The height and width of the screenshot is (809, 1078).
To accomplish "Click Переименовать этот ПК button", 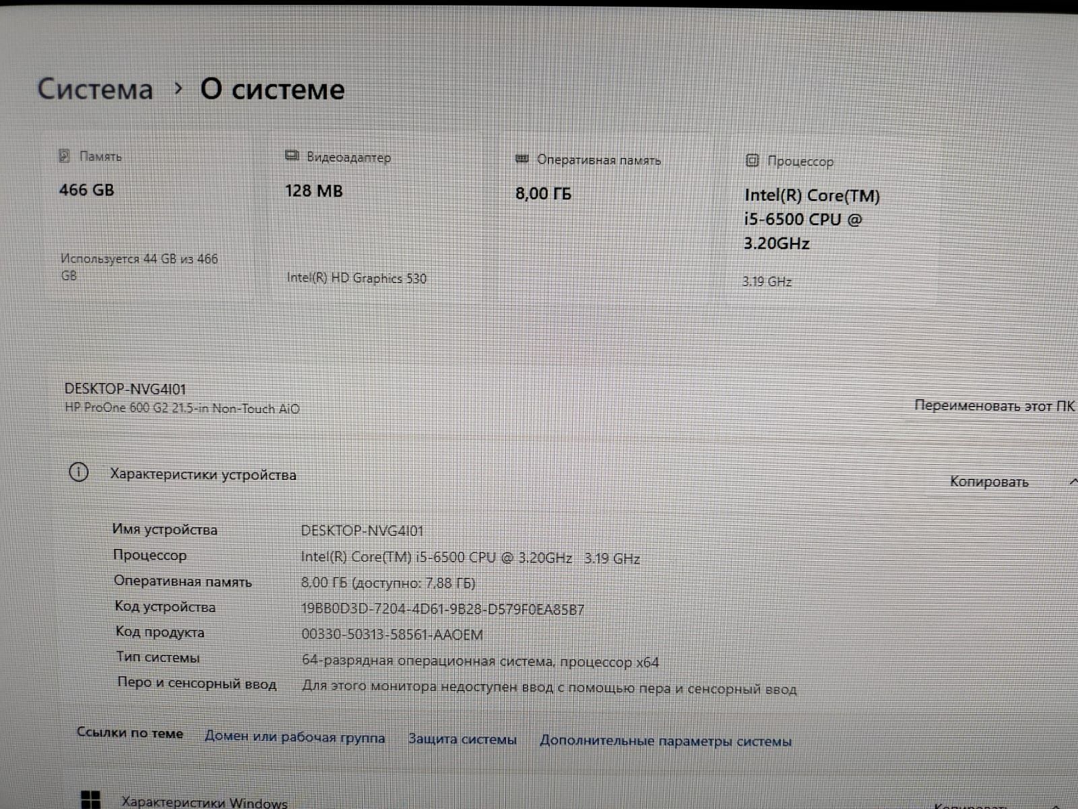I will pos(994,406).
